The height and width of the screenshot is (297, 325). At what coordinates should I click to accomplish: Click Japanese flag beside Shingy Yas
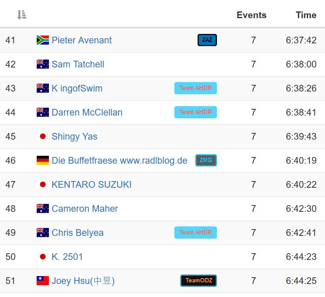pyautogui.click(x=43, y=136)
